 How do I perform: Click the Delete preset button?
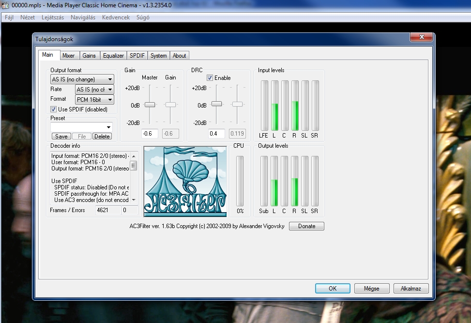pyautogui.click(x=102, y=137)
